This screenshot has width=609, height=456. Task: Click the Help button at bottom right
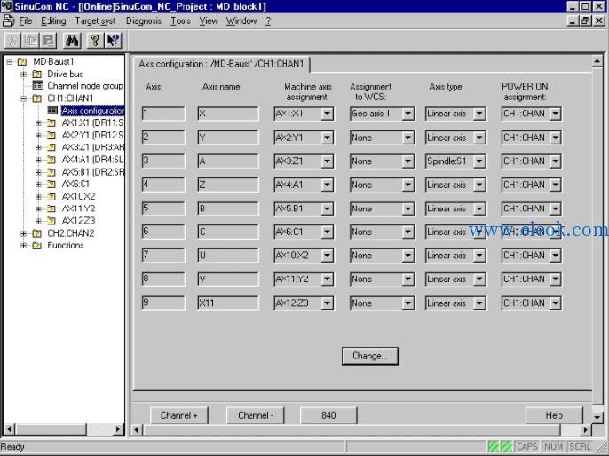coord(554,415)
